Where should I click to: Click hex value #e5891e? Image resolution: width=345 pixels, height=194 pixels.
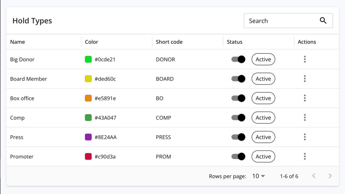point(105,98)
